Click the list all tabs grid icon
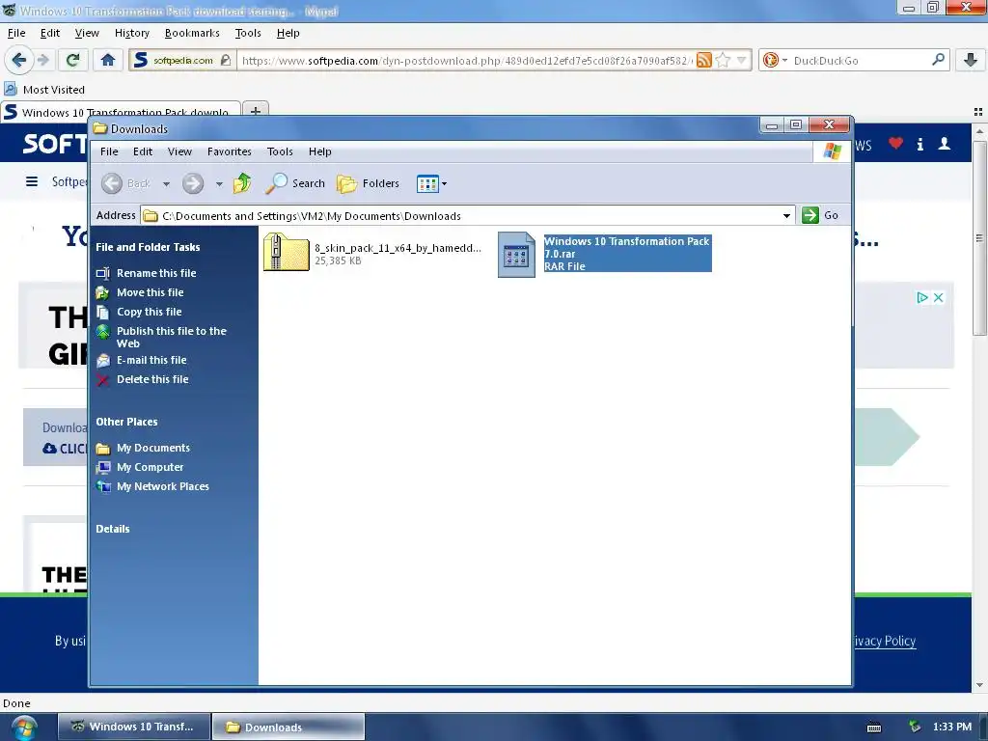This screenshot has height=741, width=988. 978,112
